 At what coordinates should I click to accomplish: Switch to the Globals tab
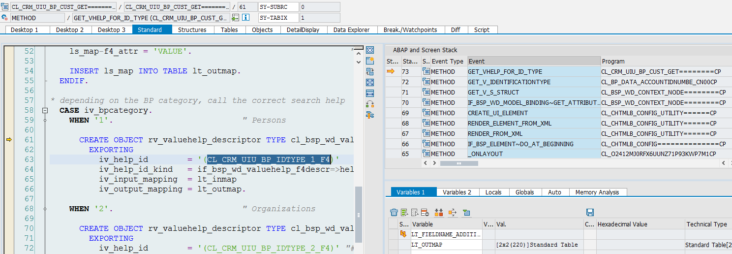pos(525,192)
